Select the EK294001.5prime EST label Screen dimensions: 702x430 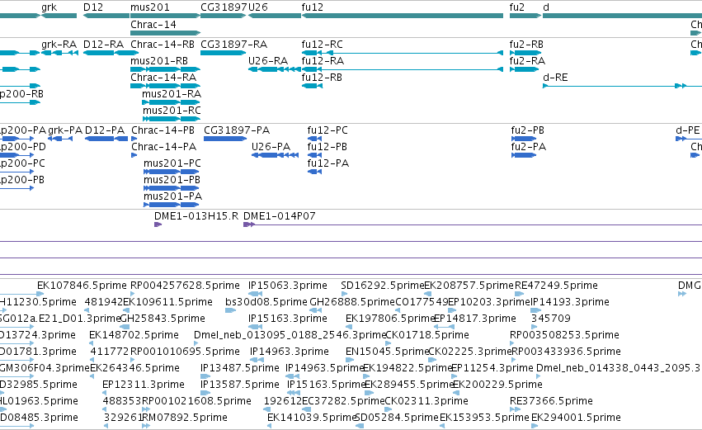tap(576, 418)
